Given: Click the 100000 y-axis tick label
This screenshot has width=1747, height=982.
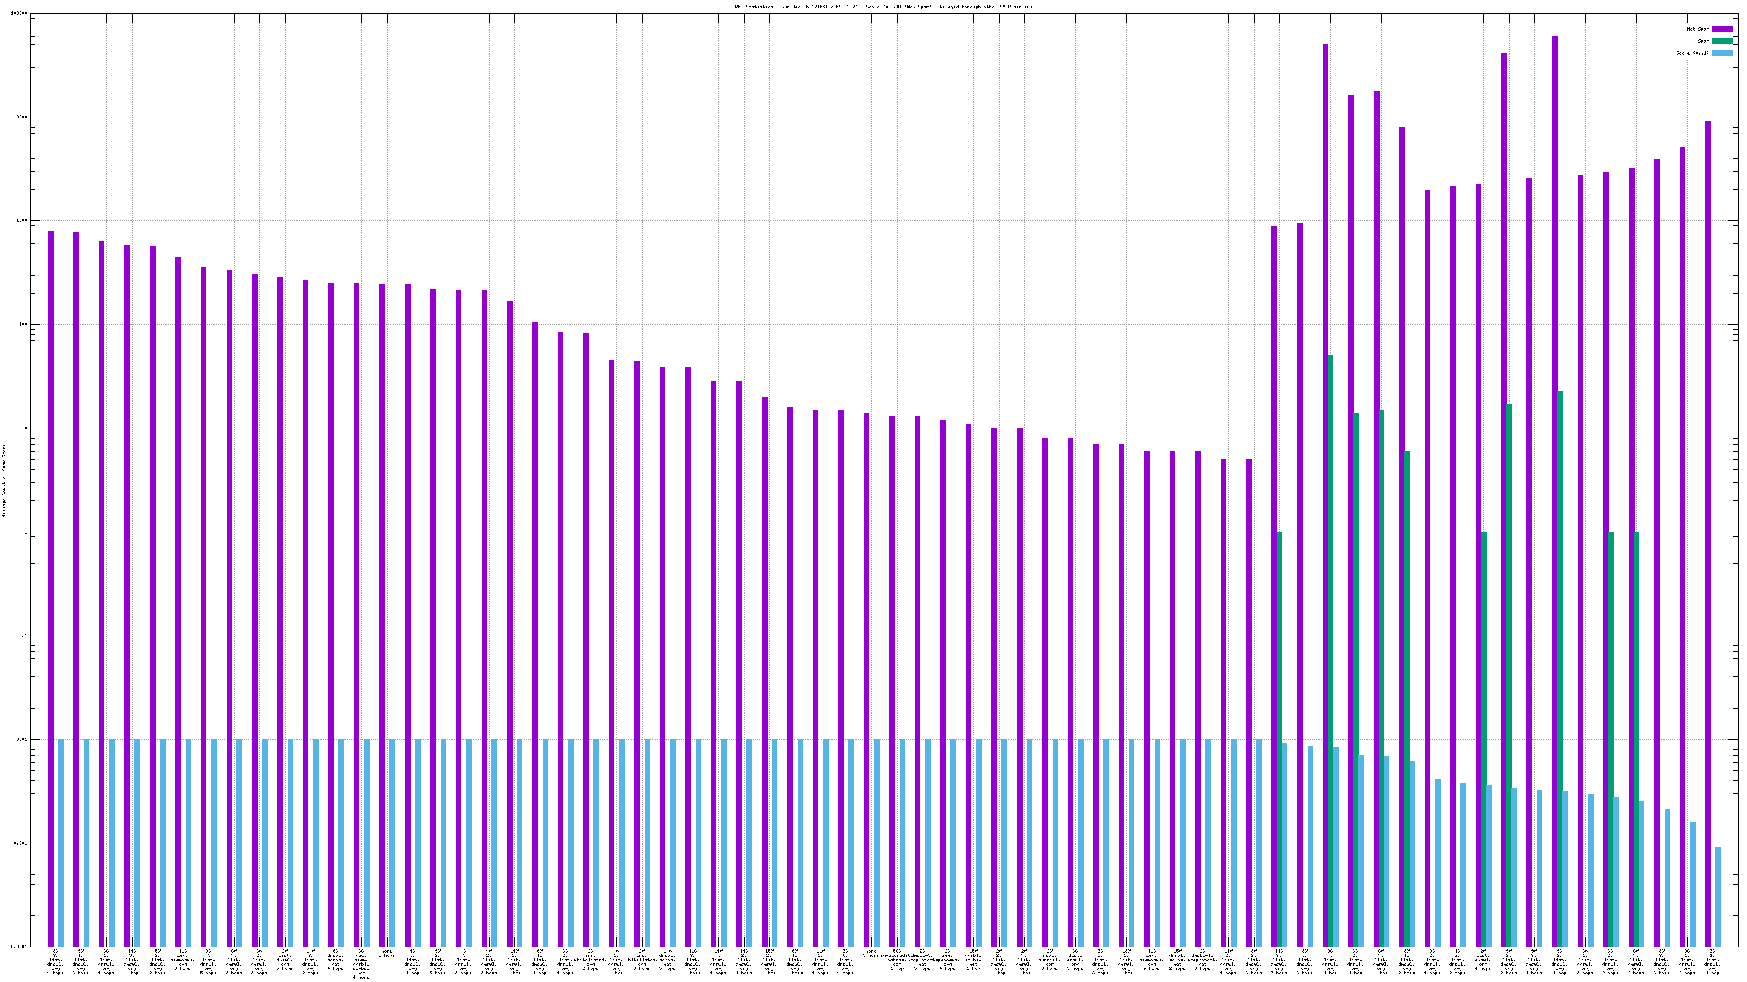Looking at the screenshot, I should pos(19,14).
